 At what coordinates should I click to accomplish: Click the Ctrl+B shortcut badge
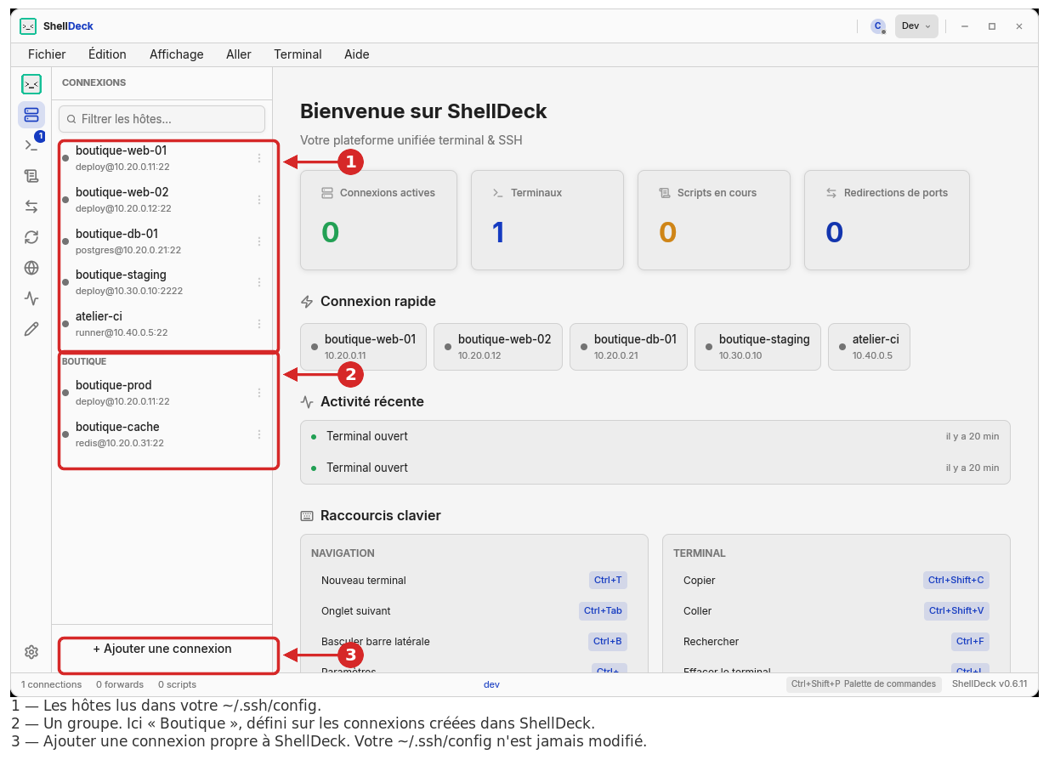[608, 642]
